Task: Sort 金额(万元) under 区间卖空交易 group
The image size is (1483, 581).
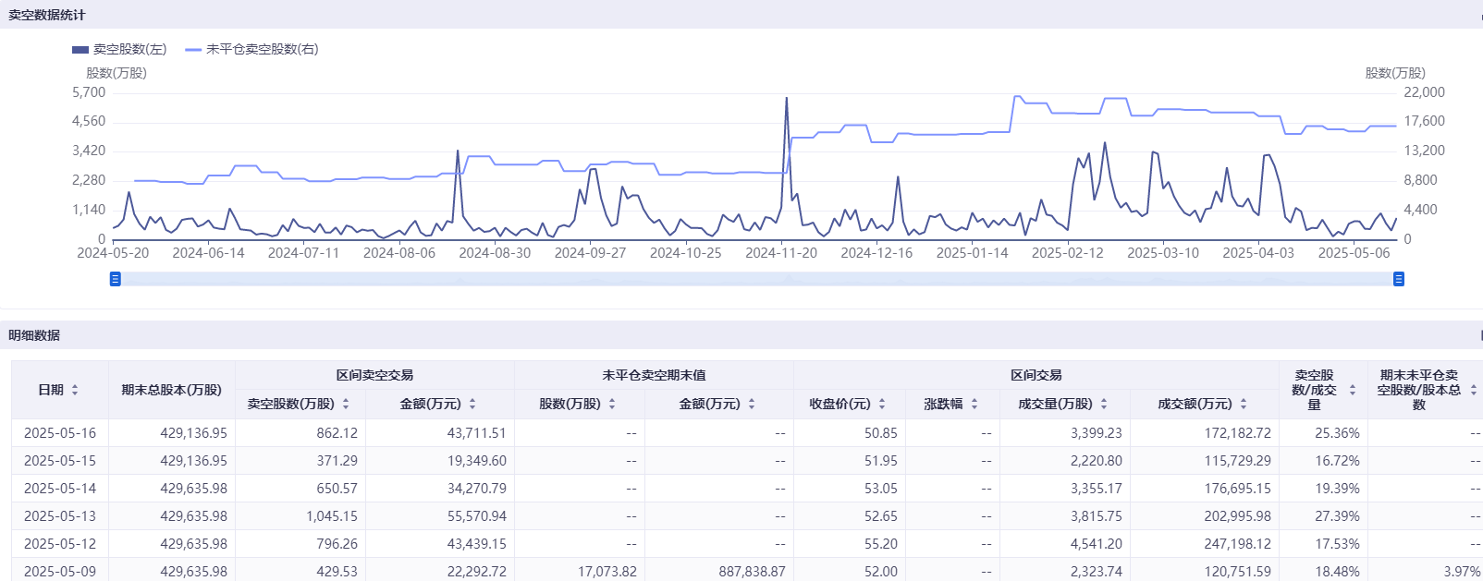Action: click(x=472, y=404)
